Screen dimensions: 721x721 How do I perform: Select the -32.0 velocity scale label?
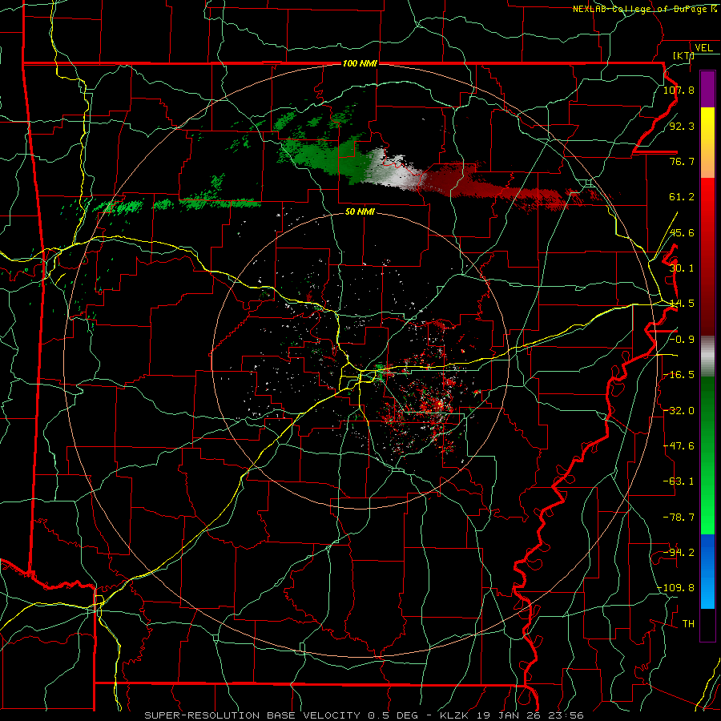679,411
